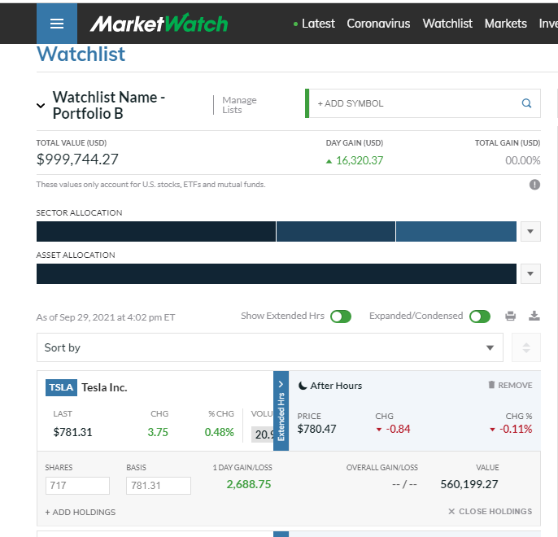
Task: Collapse the Extended Hrs panel arrow
Action: (281, 384)
